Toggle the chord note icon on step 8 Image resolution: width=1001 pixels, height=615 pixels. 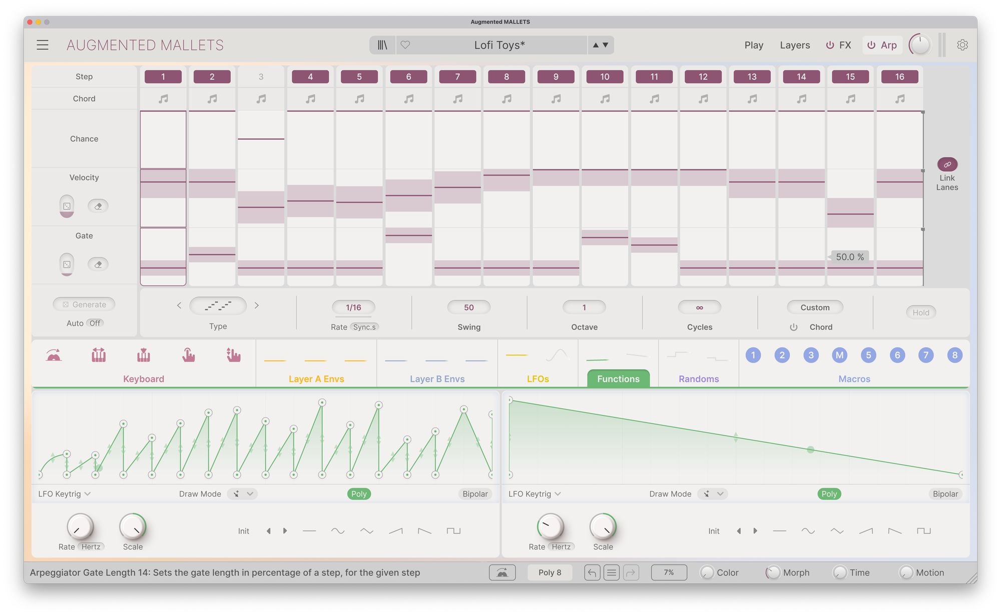pos(507,99)
